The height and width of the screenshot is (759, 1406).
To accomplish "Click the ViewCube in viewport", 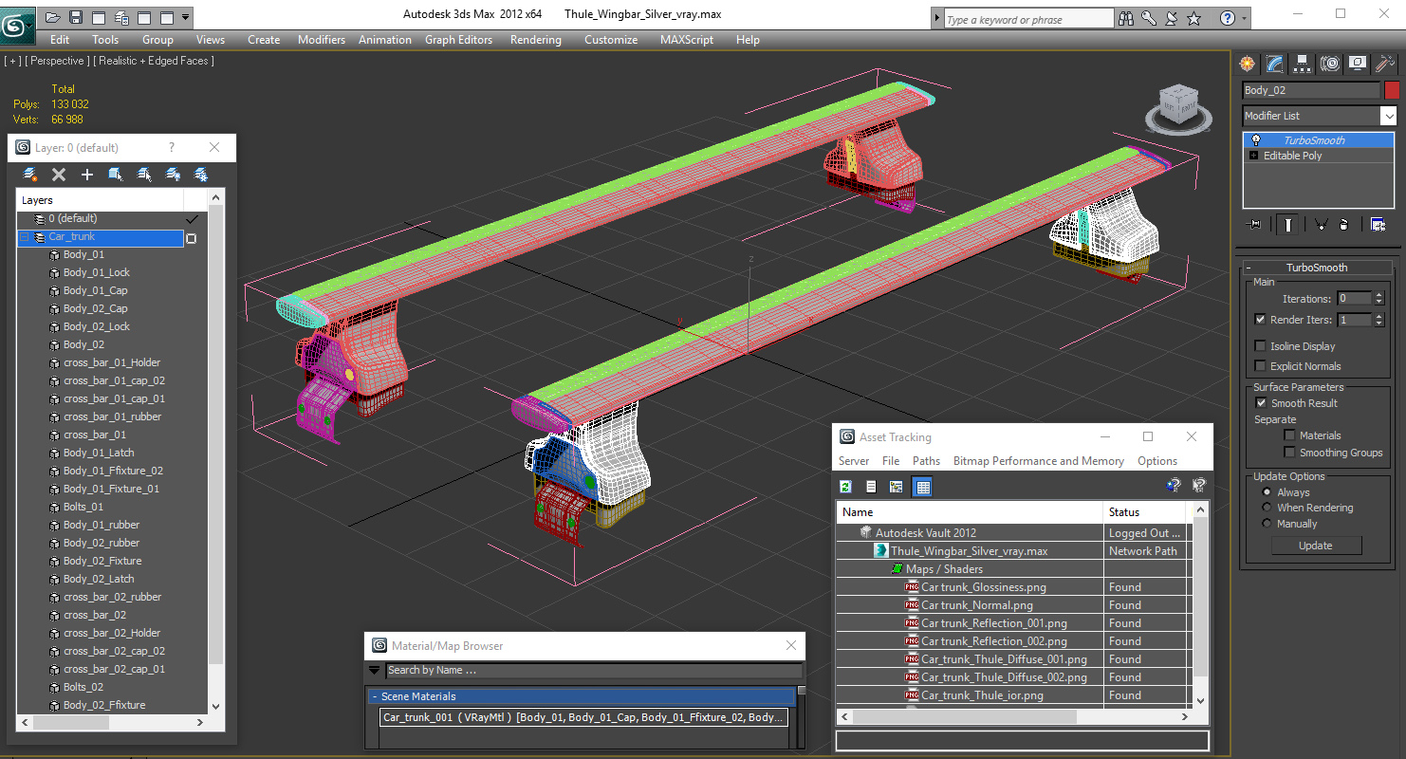I will (x=1178, y=109).
